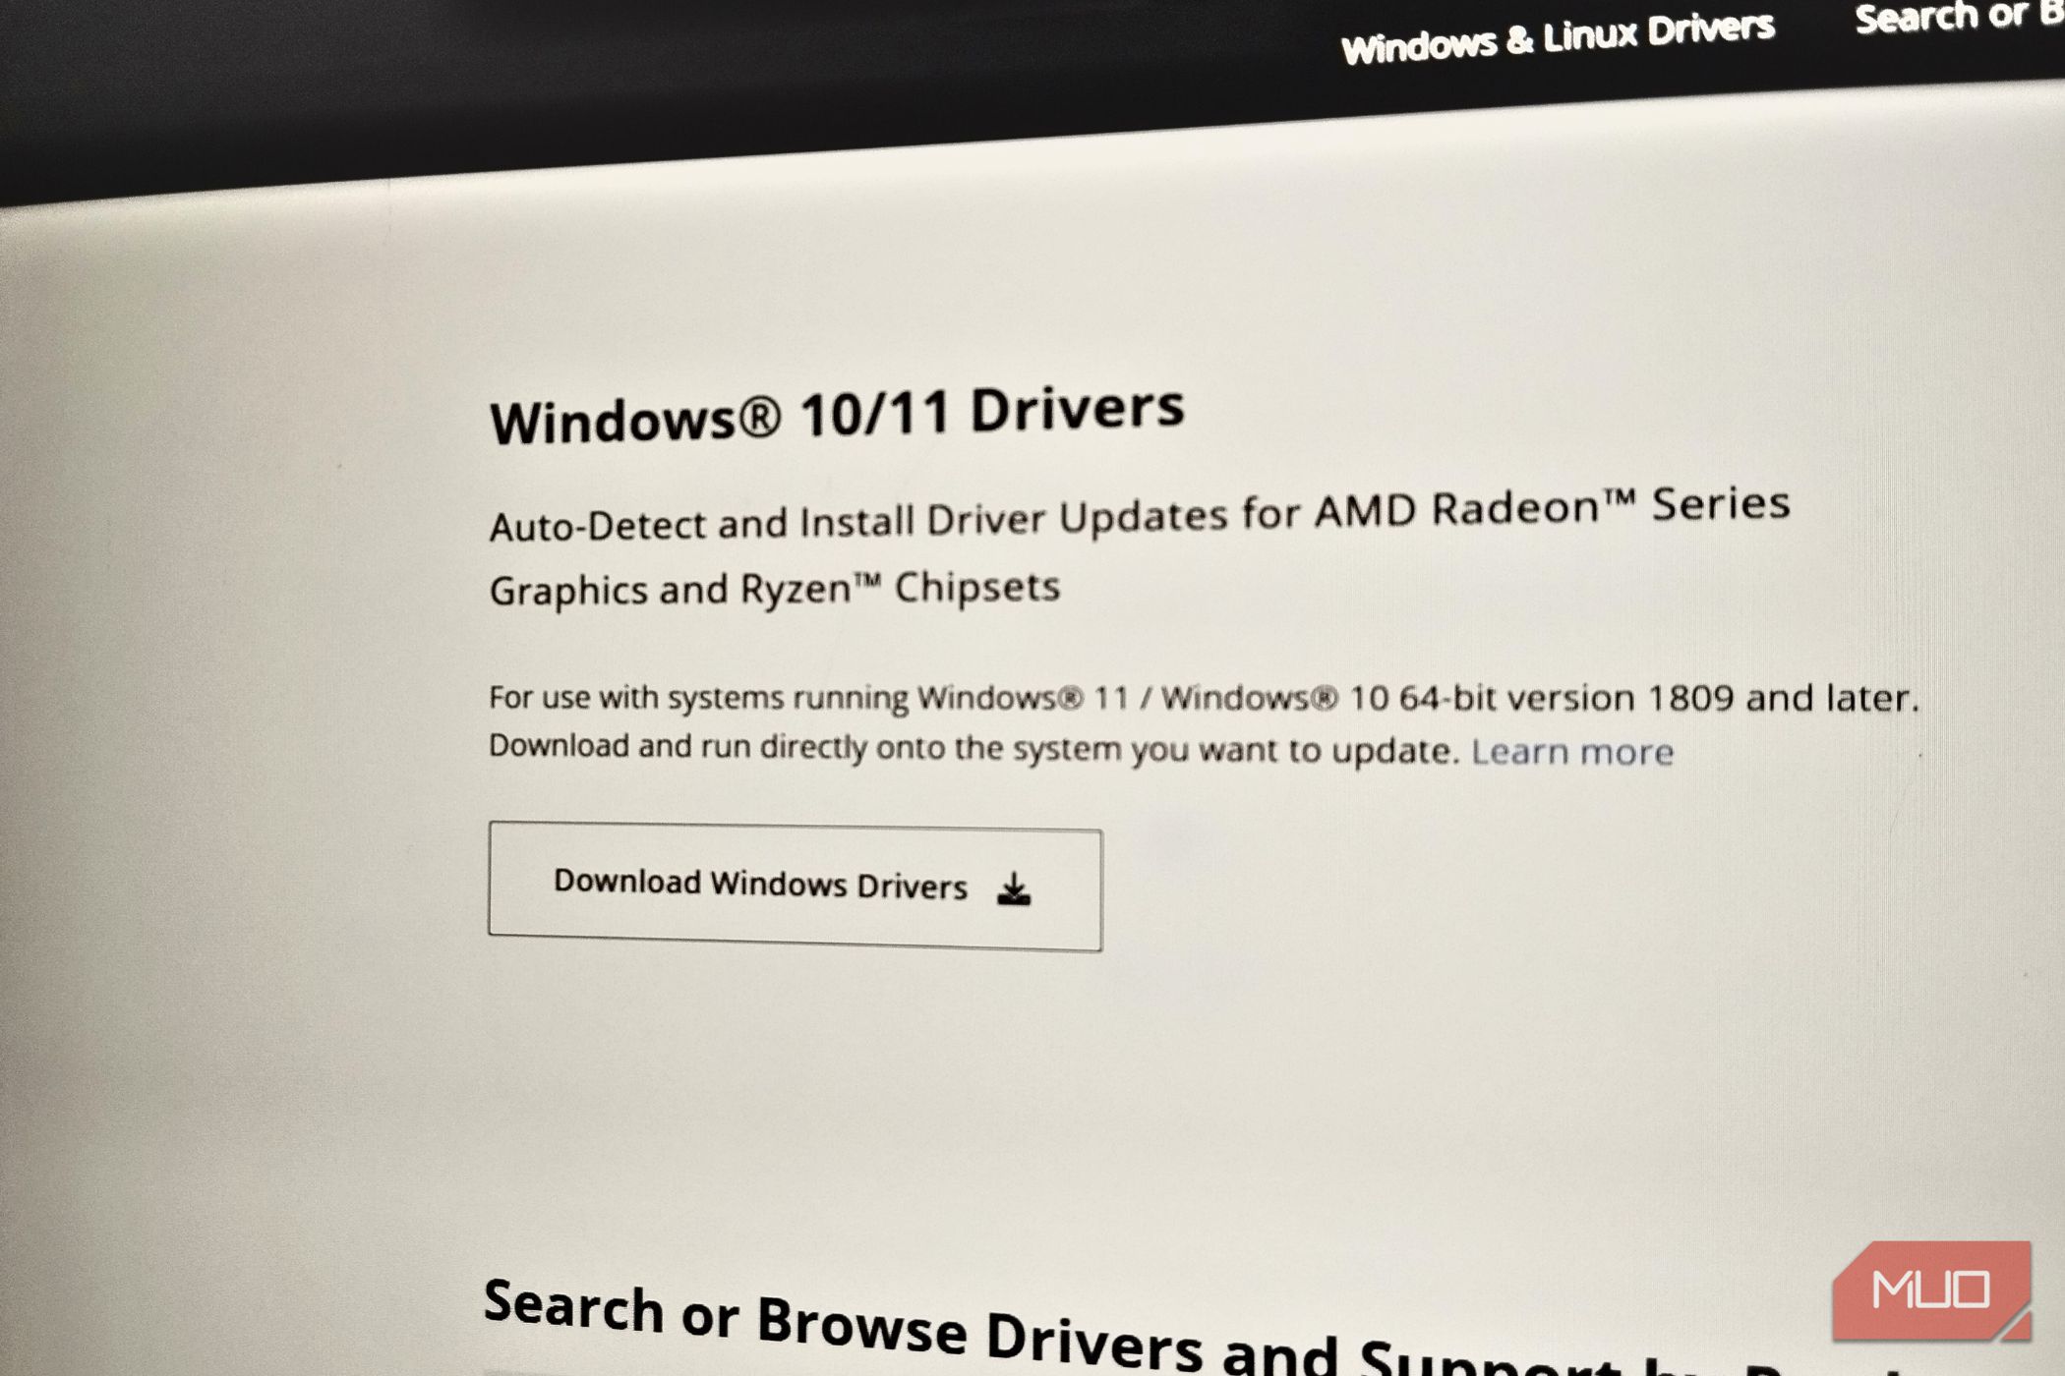Select the Auto-Detect and Install Driver Updates line
The width and height of the screenshot is (2065, 1376).
pos(1139,515)
